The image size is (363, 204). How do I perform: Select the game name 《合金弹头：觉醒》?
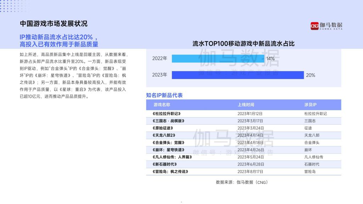168,142
